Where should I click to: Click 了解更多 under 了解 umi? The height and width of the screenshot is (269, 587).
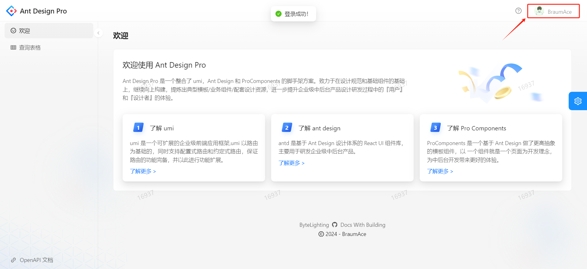coord(143,171)
